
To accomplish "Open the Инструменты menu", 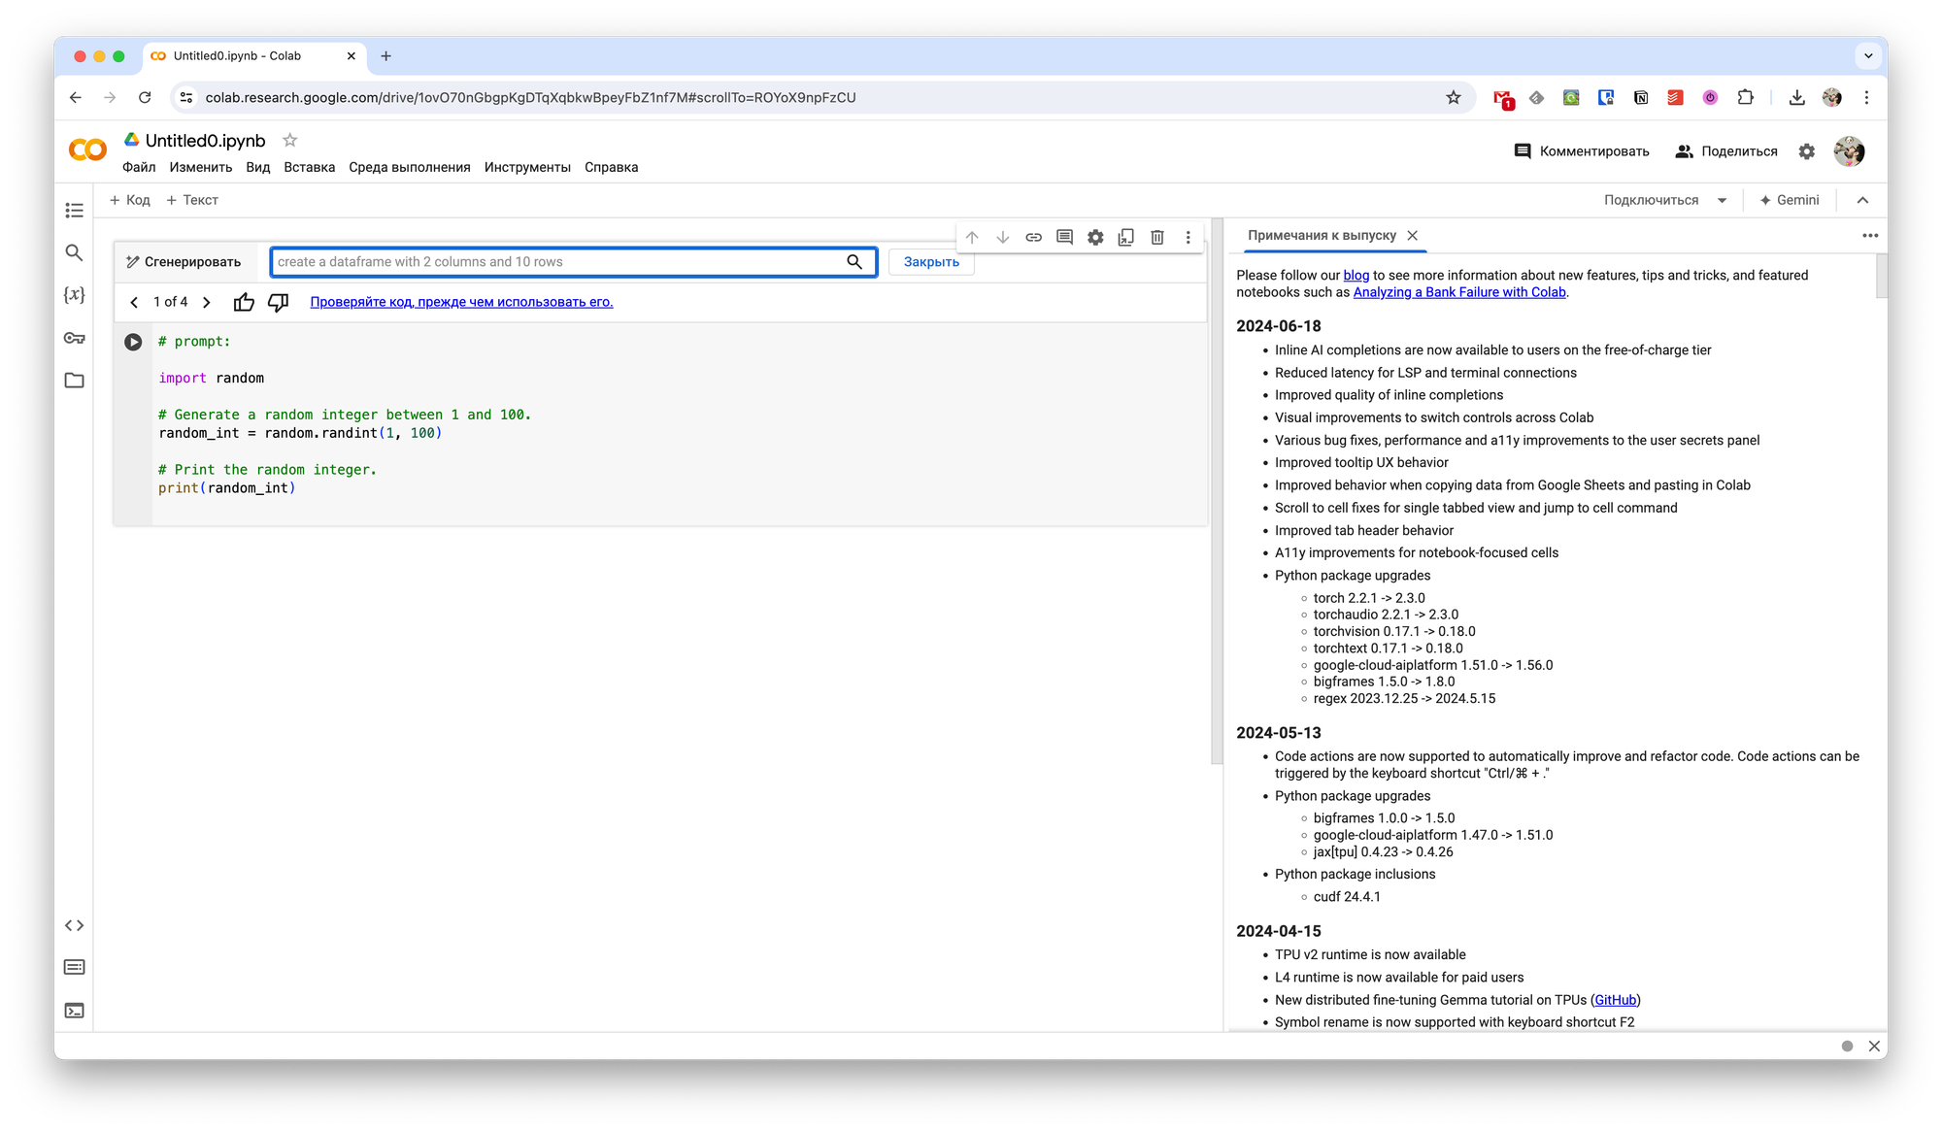I will coord(527,167).
